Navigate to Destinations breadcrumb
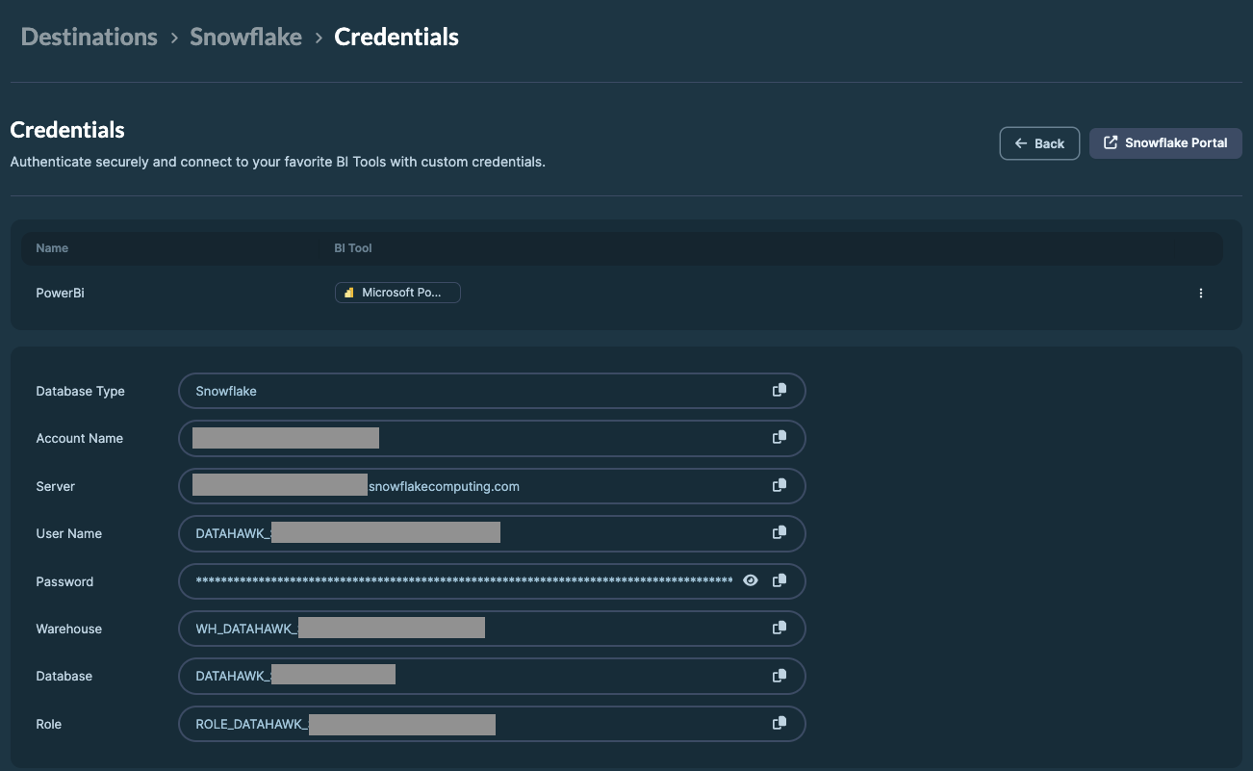This screenshot has height=771, width=1253. tap(89, 38)
